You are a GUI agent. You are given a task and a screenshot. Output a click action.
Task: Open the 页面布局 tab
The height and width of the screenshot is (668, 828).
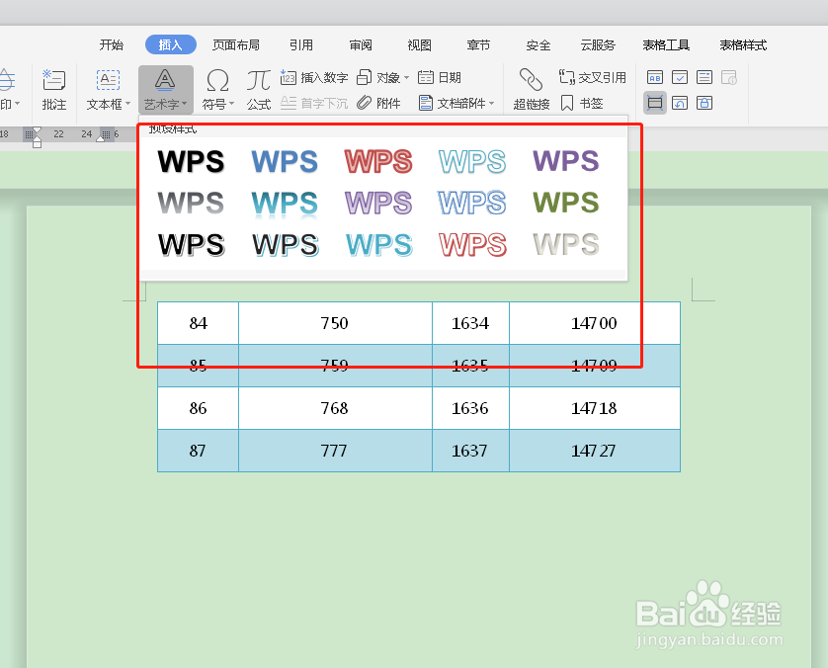236,44
